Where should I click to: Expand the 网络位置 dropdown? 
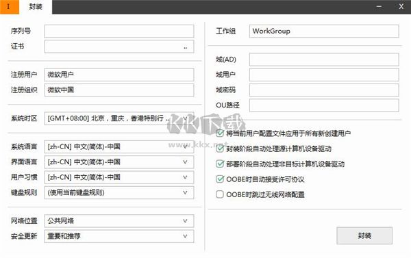click(x=119, y=221)
